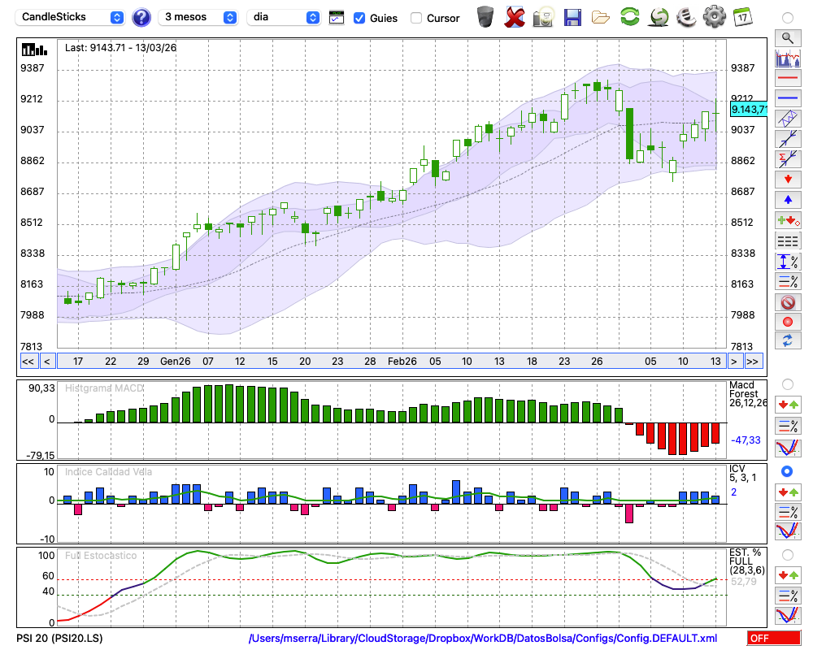Image resolution: width=813 pixels, height=650 pixels.
Task: Click the red OFF button
Action: click(768, 639)
